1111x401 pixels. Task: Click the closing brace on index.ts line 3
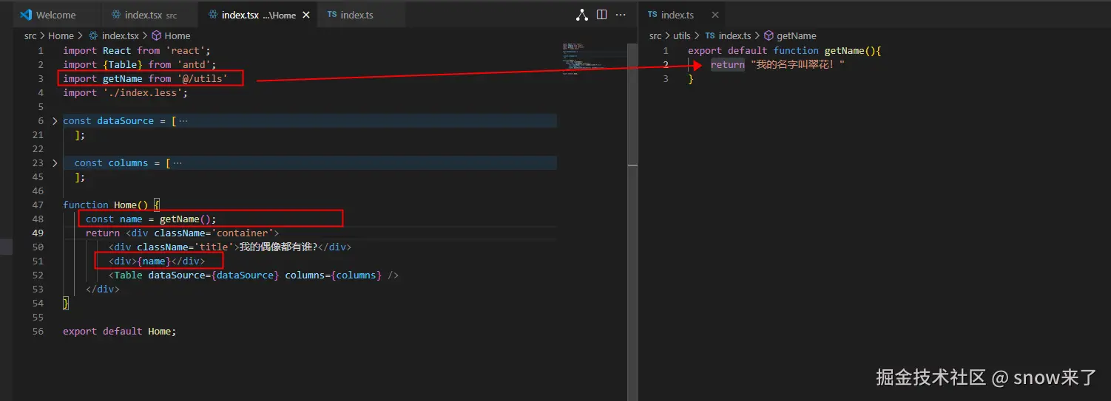(x=691, y=79)
